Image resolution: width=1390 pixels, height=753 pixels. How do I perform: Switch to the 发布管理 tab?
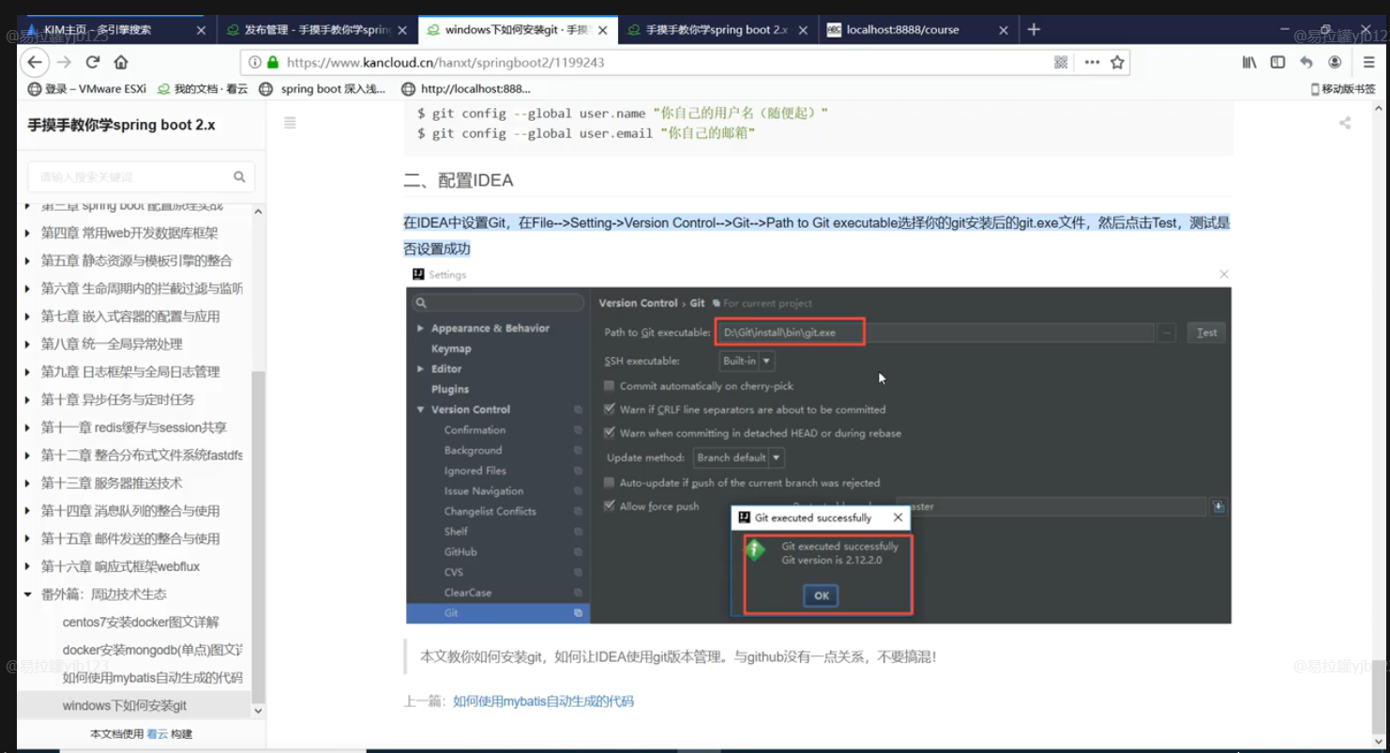click(x=317, y=30)
